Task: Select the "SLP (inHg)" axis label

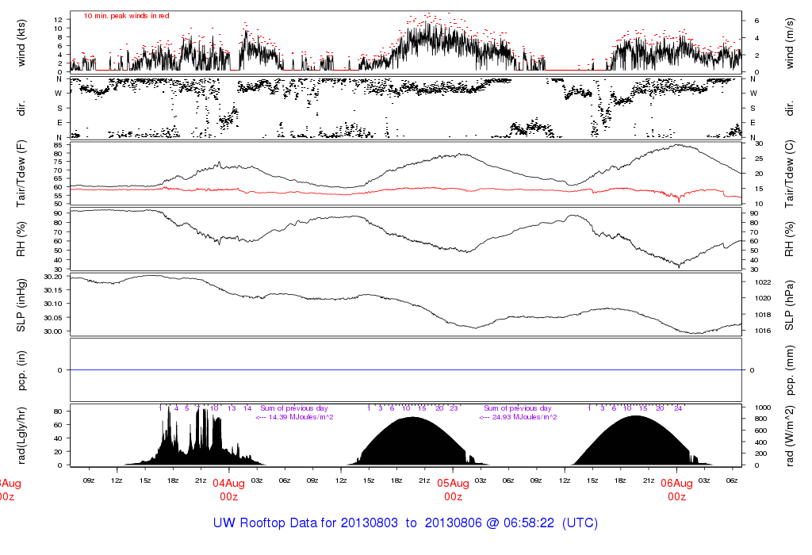Action: coord(21,305)
